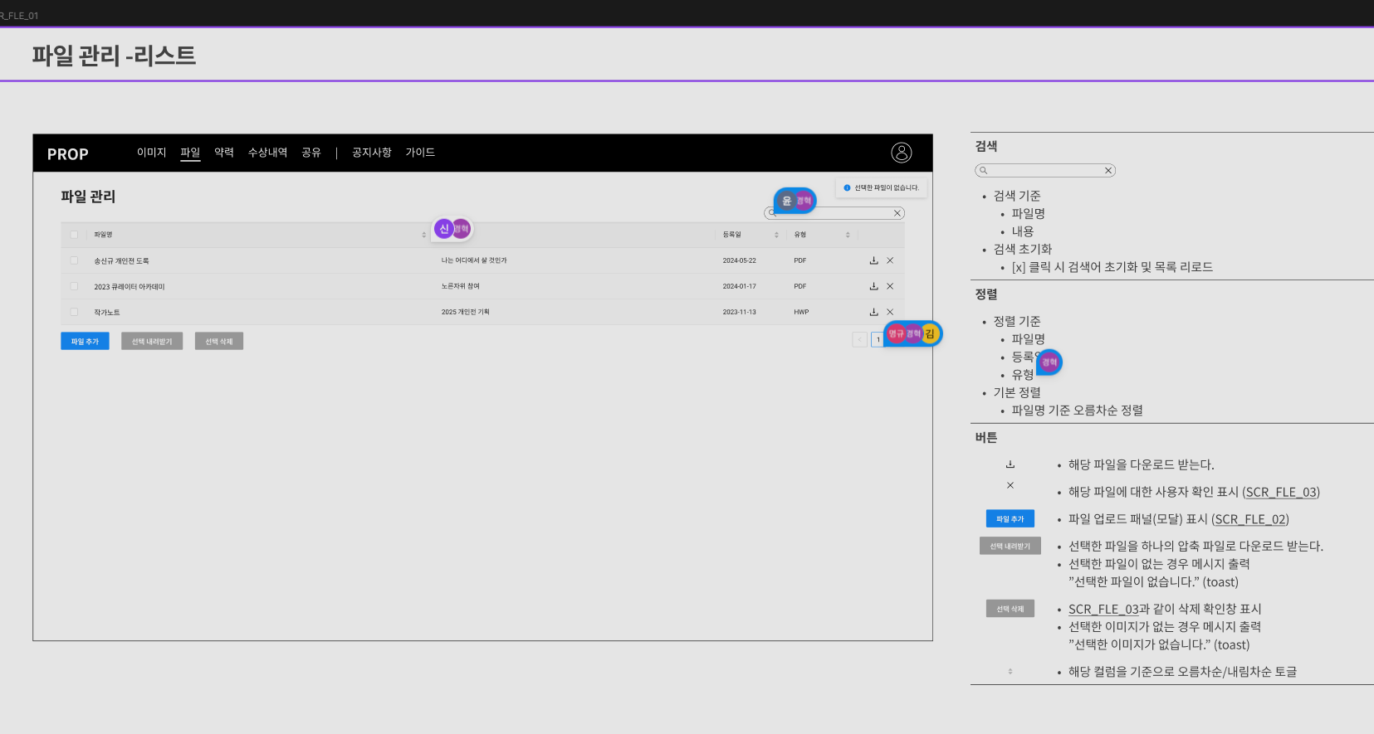Click the 송신규 개인전 도록 file name
1374x734 pixels.
coord(121,260)
